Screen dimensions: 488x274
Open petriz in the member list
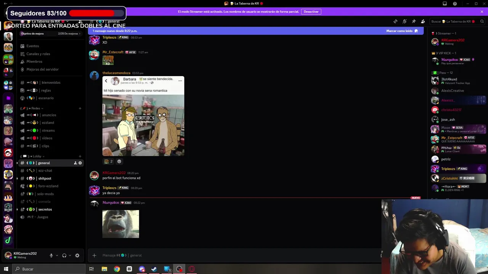click(458, 159)
